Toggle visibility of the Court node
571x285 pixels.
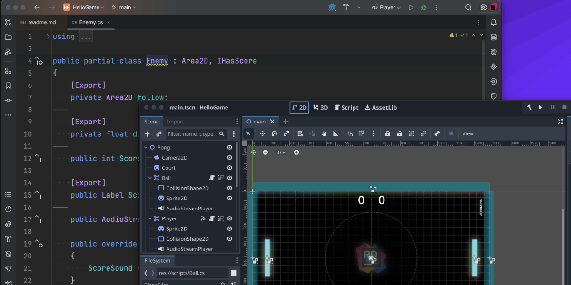229,168
